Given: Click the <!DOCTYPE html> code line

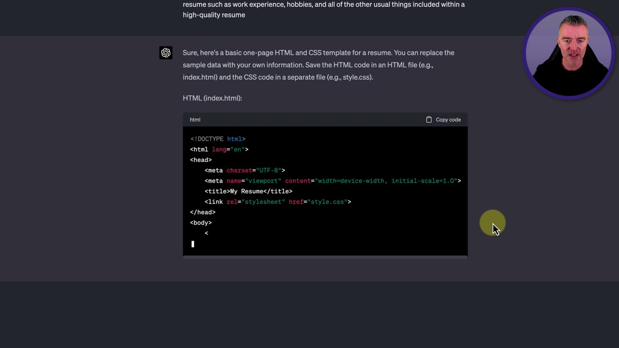Looking at the screenshot, I should 218,139.
